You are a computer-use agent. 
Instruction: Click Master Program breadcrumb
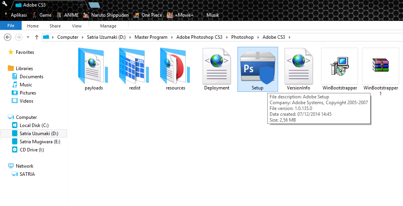click(151, 37)
